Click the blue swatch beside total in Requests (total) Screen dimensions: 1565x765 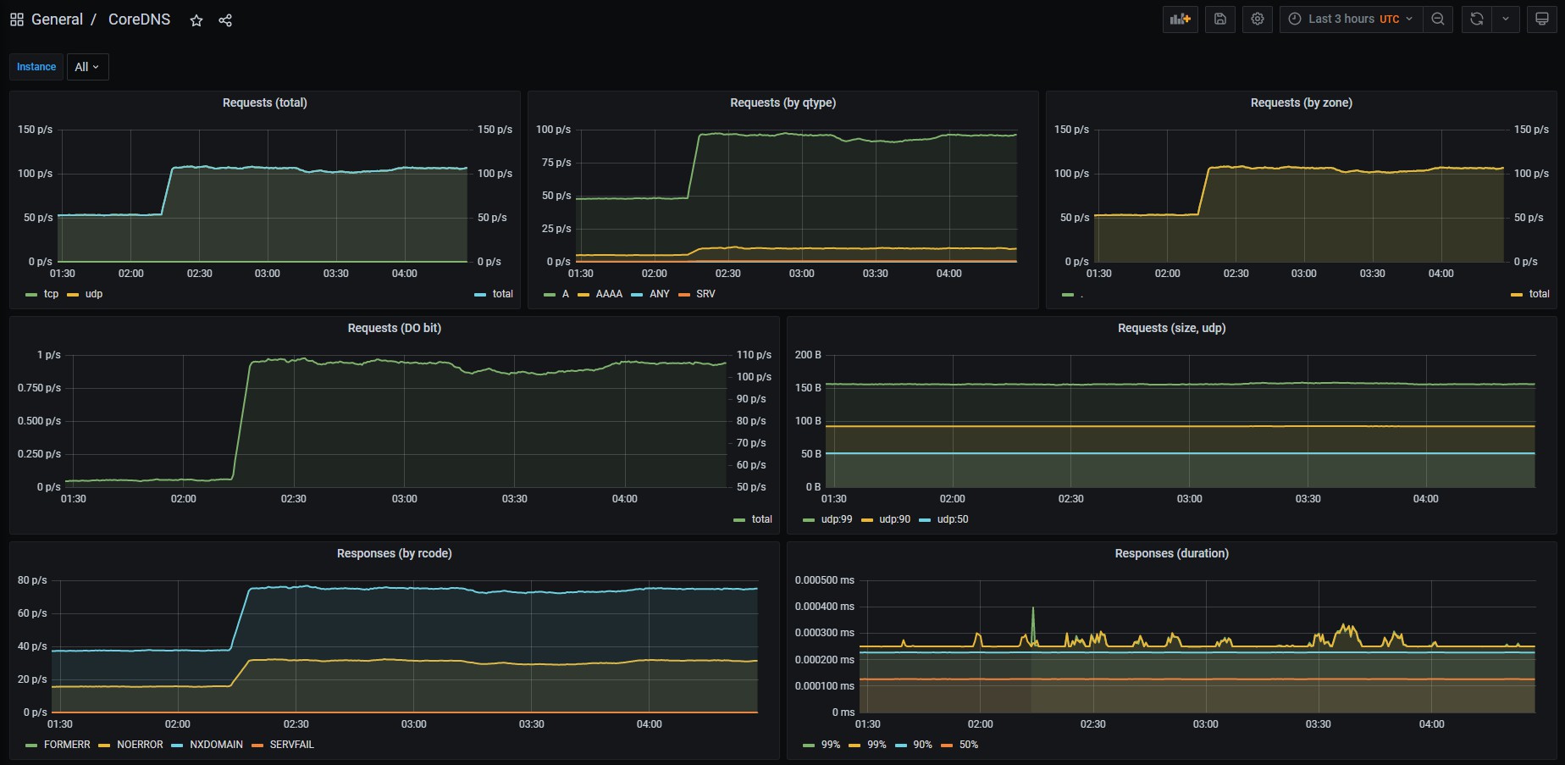point(480,295)
